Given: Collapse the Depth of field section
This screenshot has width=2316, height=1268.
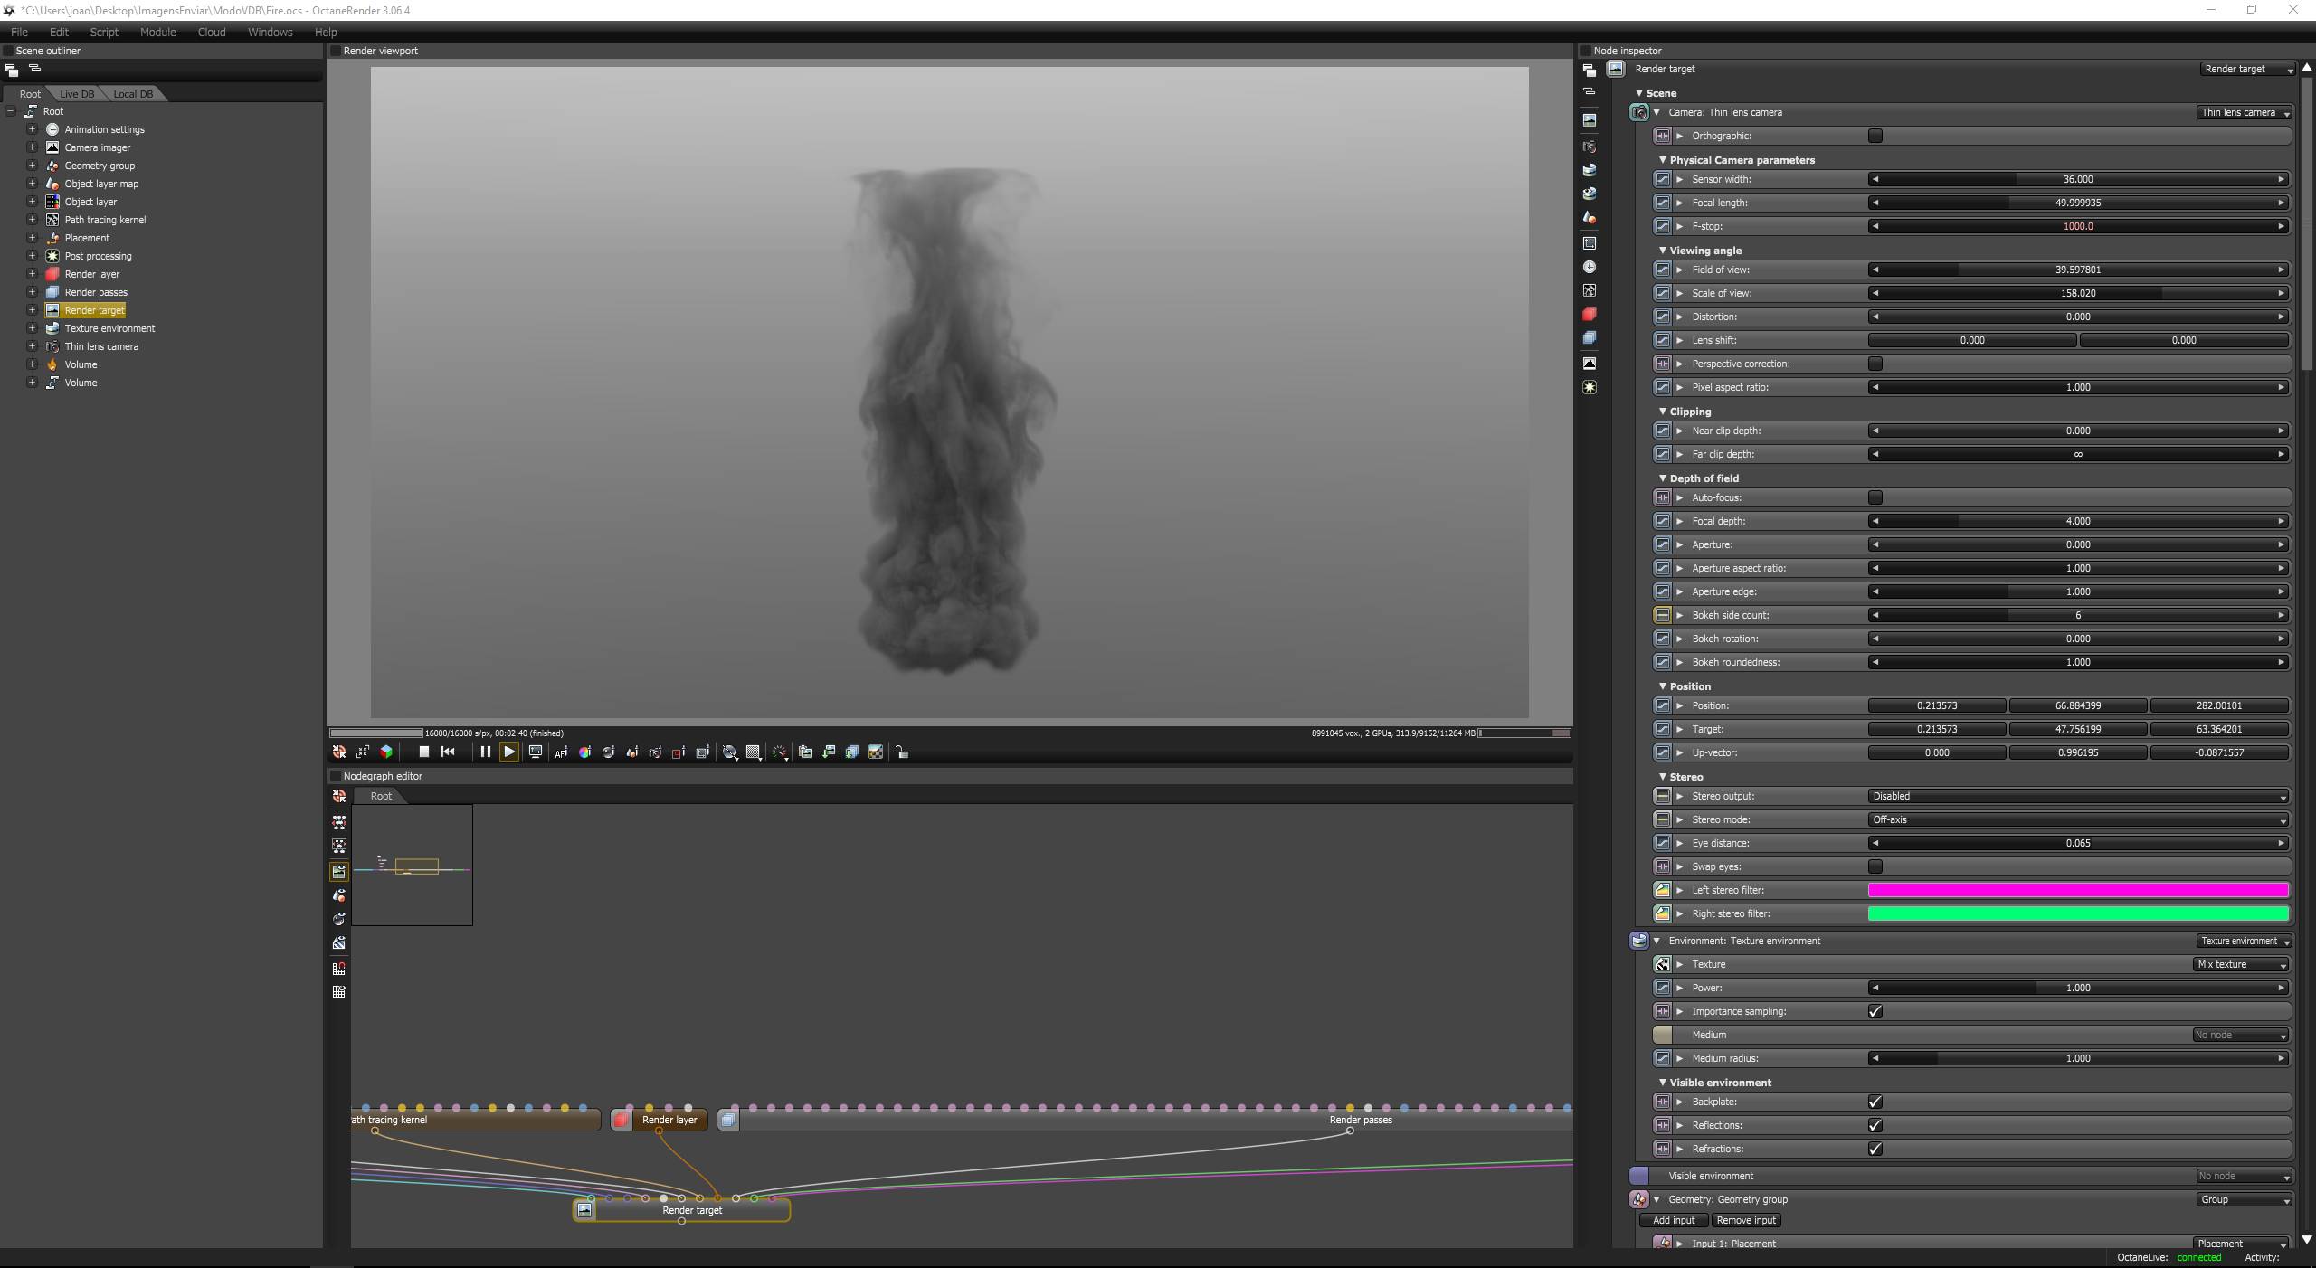Looking at the screenshot, I should (x=1662, y=478).
